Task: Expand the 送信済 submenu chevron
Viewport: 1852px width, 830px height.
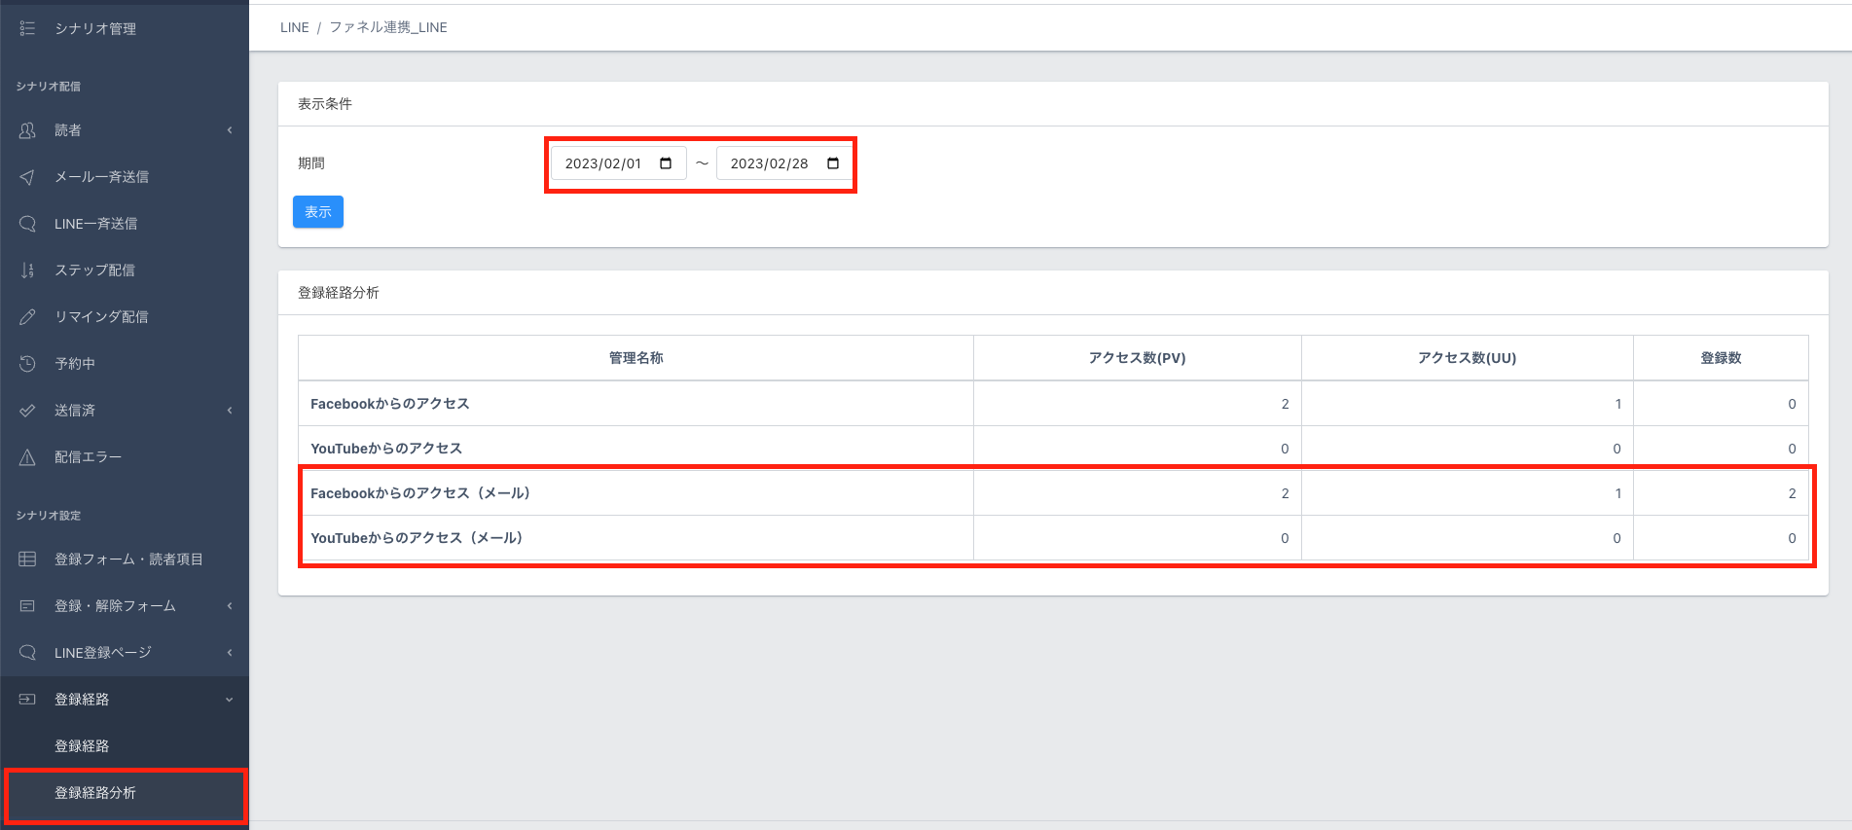Action: coord(230,411)
